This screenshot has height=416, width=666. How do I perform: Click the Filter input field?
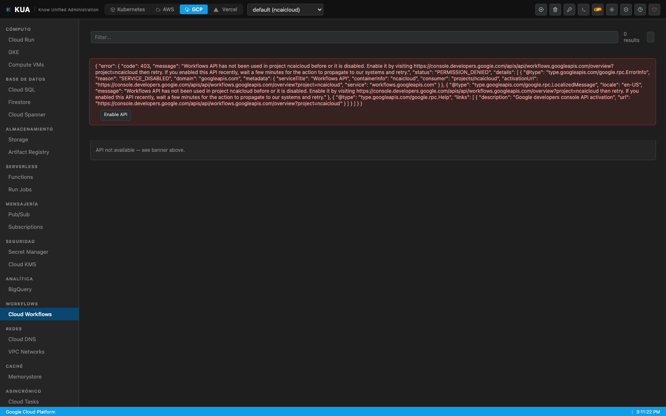pyautogui.click(x=354, y=37)
